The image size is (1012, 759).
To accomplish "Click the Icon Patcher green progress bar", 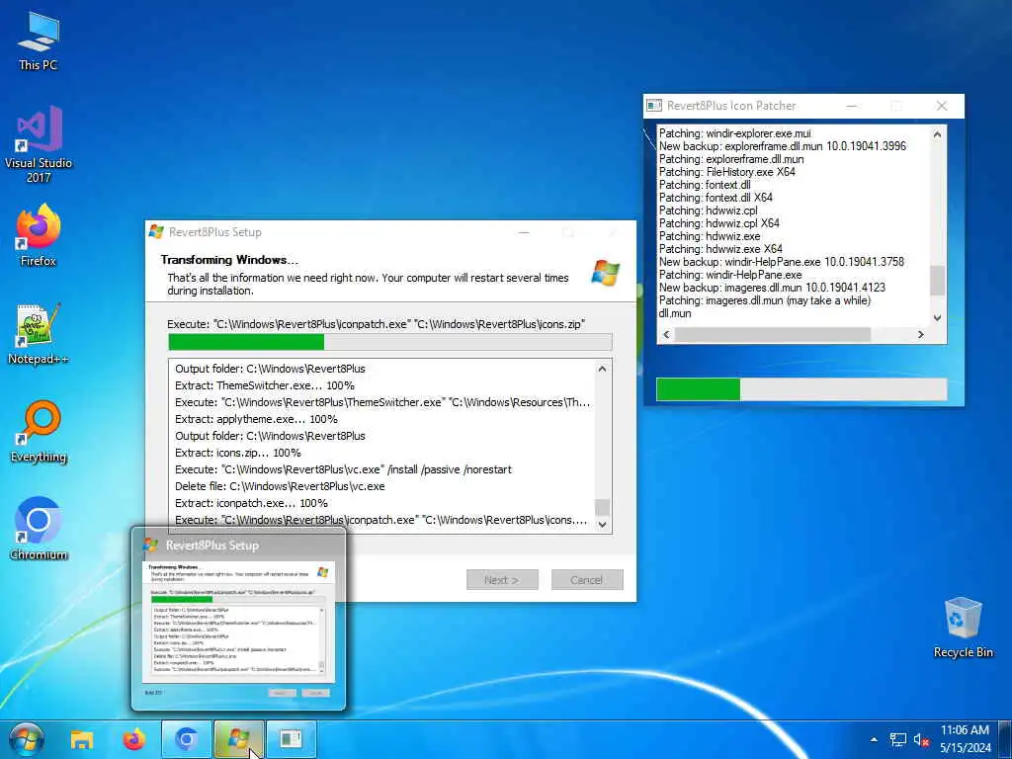I will pos(801,389).
